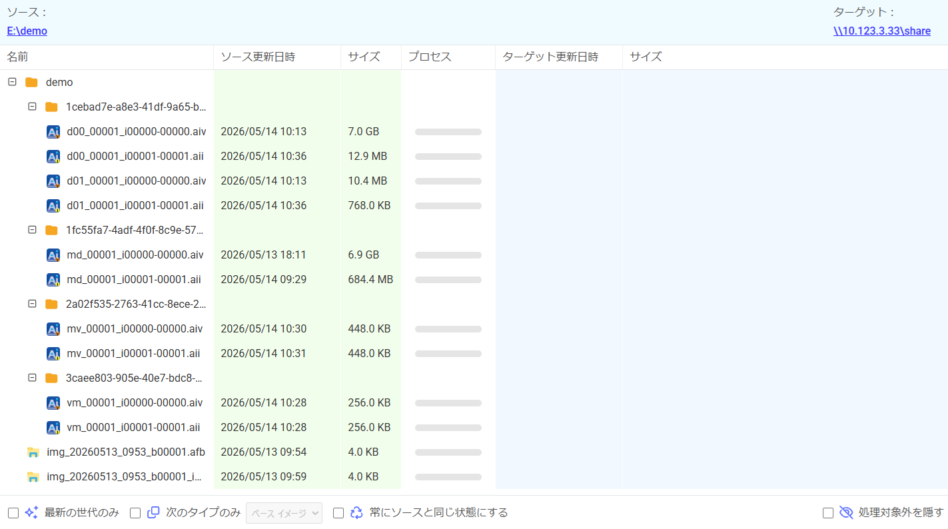This screenshot has width=948, height=529.
Task: Open the ベース イメージ type dropdown
Action: [x=284, y=513]
